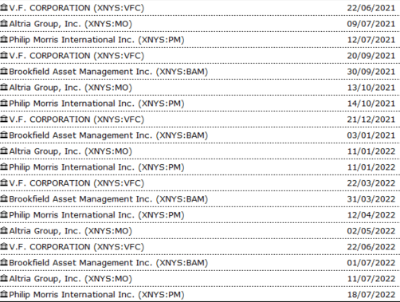Click institution icon beside Philip Morris dated 18/07/2022
The height and width of the screenshot is (302, 400).
click(x=4, y=294)
